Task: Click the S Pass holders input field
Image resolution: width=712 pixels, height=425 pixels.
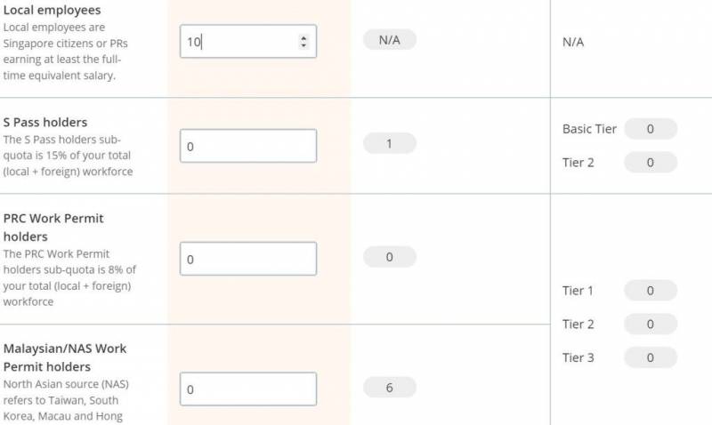Action: tap(248, 147)
